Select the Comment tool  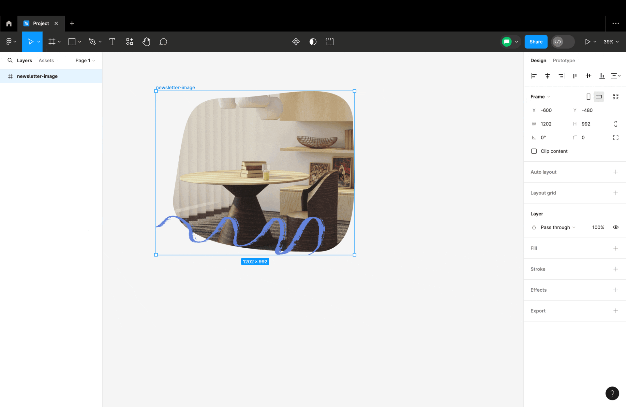point(163,42)
